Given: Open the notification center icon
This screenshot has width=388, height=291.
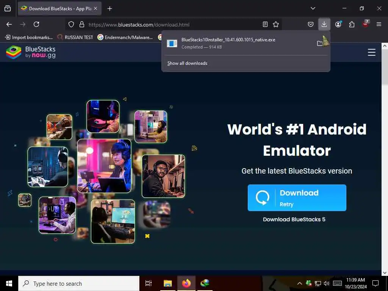Looking at the screenshot, I should pyautogui.click(x=375, y=283).
